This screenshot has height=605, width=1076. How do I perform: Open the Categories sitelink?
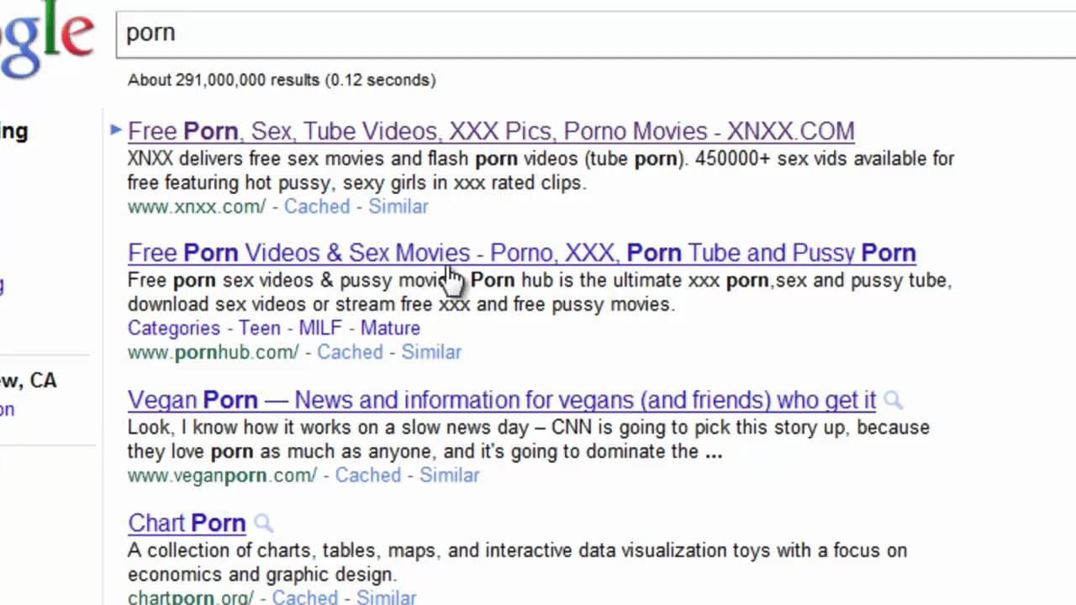click(174, 329)
